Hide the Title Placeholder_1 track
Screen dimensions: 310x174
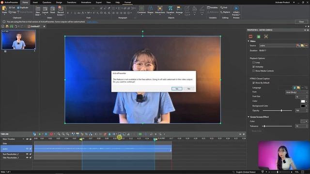pyautogui.click(x=27, y=158)
